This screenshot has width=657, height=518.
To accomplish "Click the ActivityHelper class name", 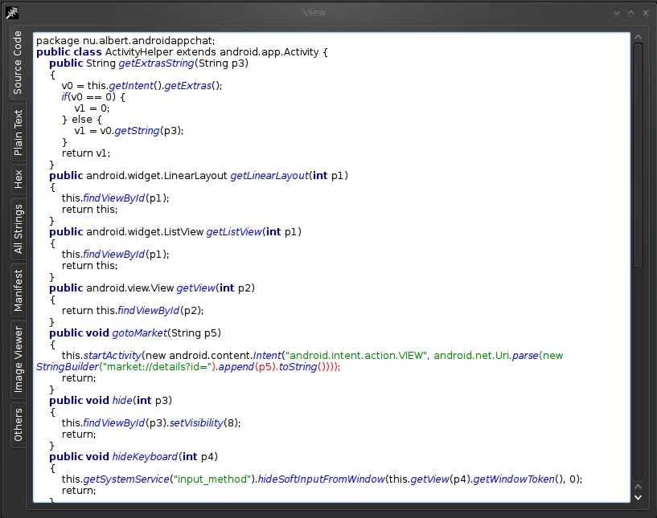I will coord(138,52).
